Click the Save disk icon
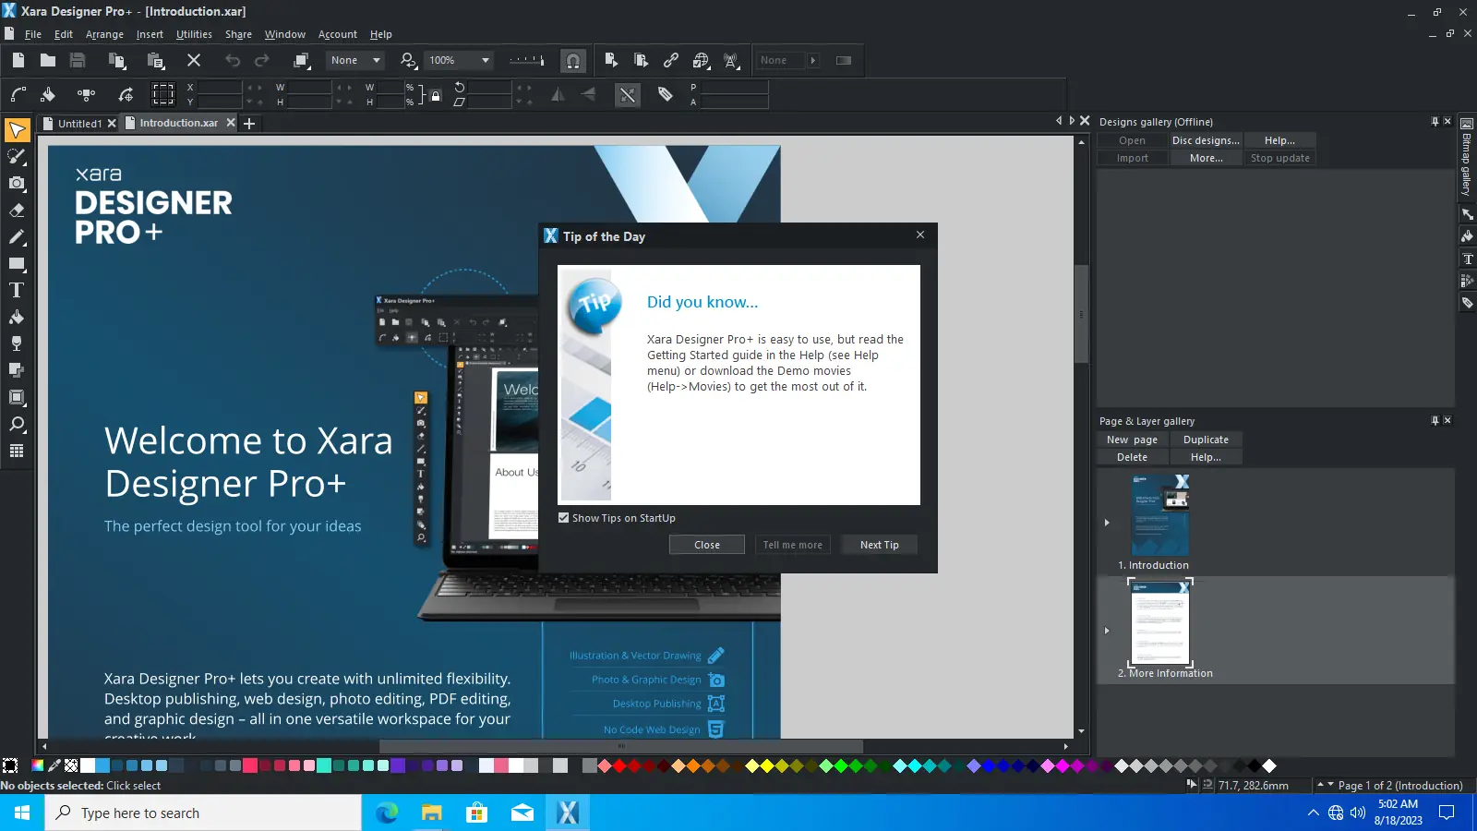 point(78,60)
